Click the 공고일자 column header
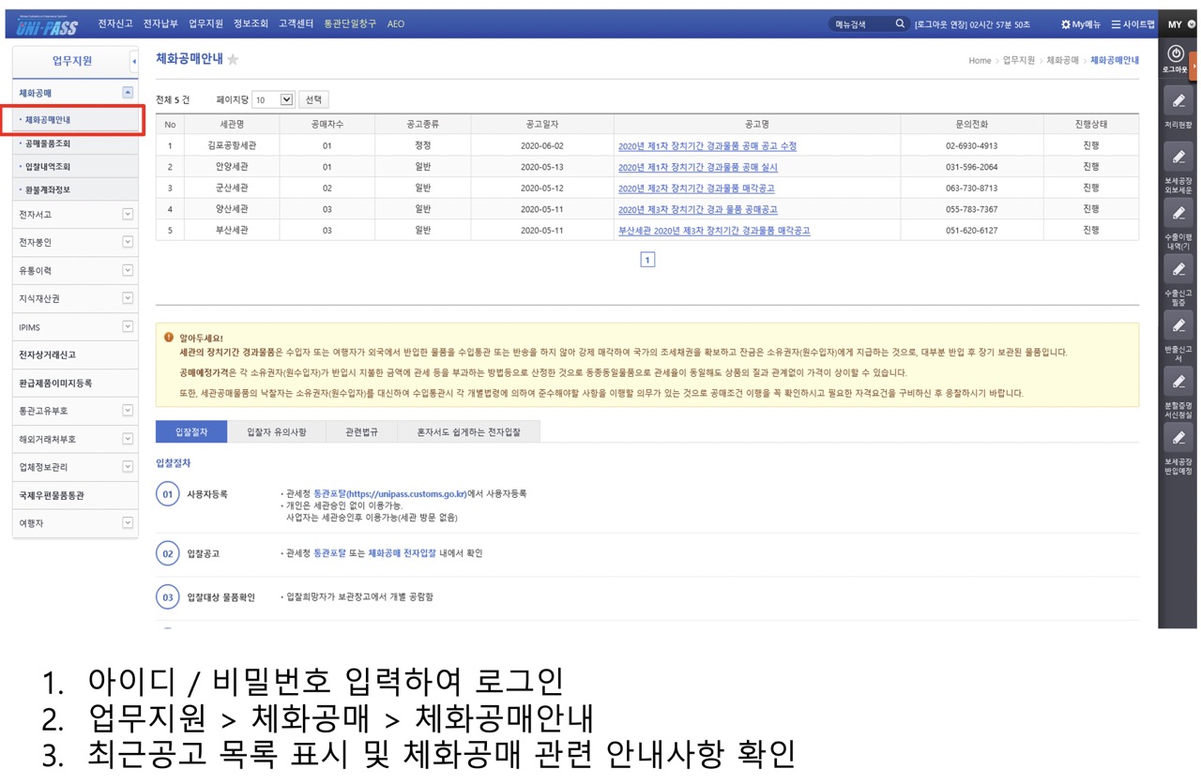1201x784 pixels. tap(542, 124)
